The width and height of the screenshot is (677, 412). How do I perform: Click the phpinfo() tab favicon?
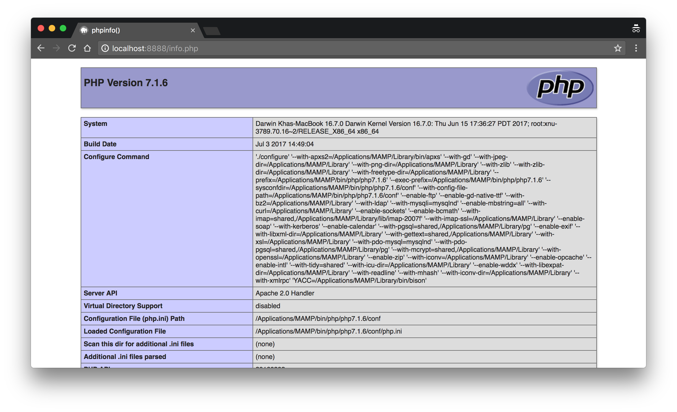click(84, 30)
